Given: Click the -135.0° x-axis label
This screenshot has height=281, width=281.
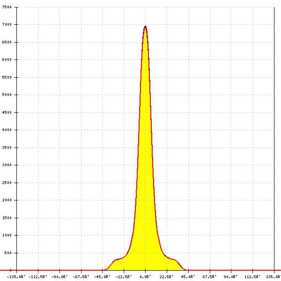Looking at the screenshot, I should [x=16, y=276].
